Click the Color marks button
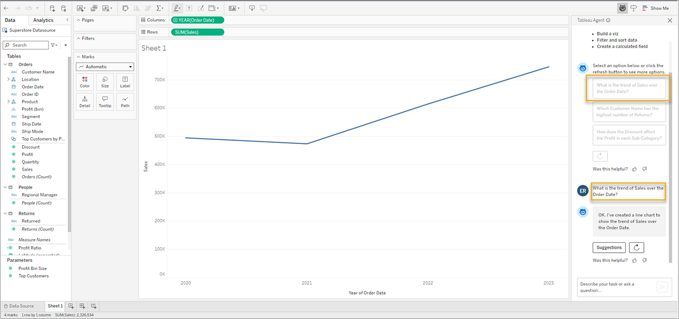 coord(85,82)
